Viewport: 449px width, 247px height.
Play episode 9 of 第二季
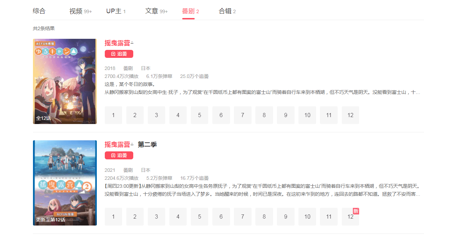(x=286, y=217)
